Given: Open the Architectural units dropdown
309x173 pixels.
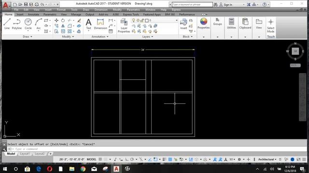Looking at the screenshot, I should pyautogui.click(x=267, y=159).
